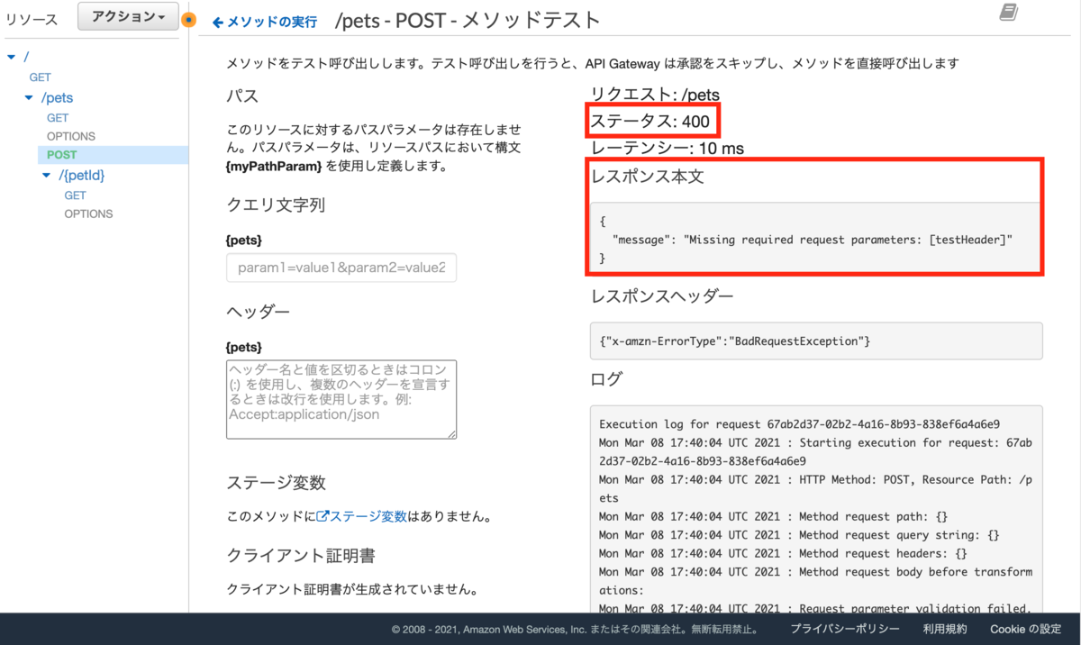Image resolution: width=1081 pixels, height=645 pixels.
Task: Click the Method request query string log line
Action: point(799,535)
